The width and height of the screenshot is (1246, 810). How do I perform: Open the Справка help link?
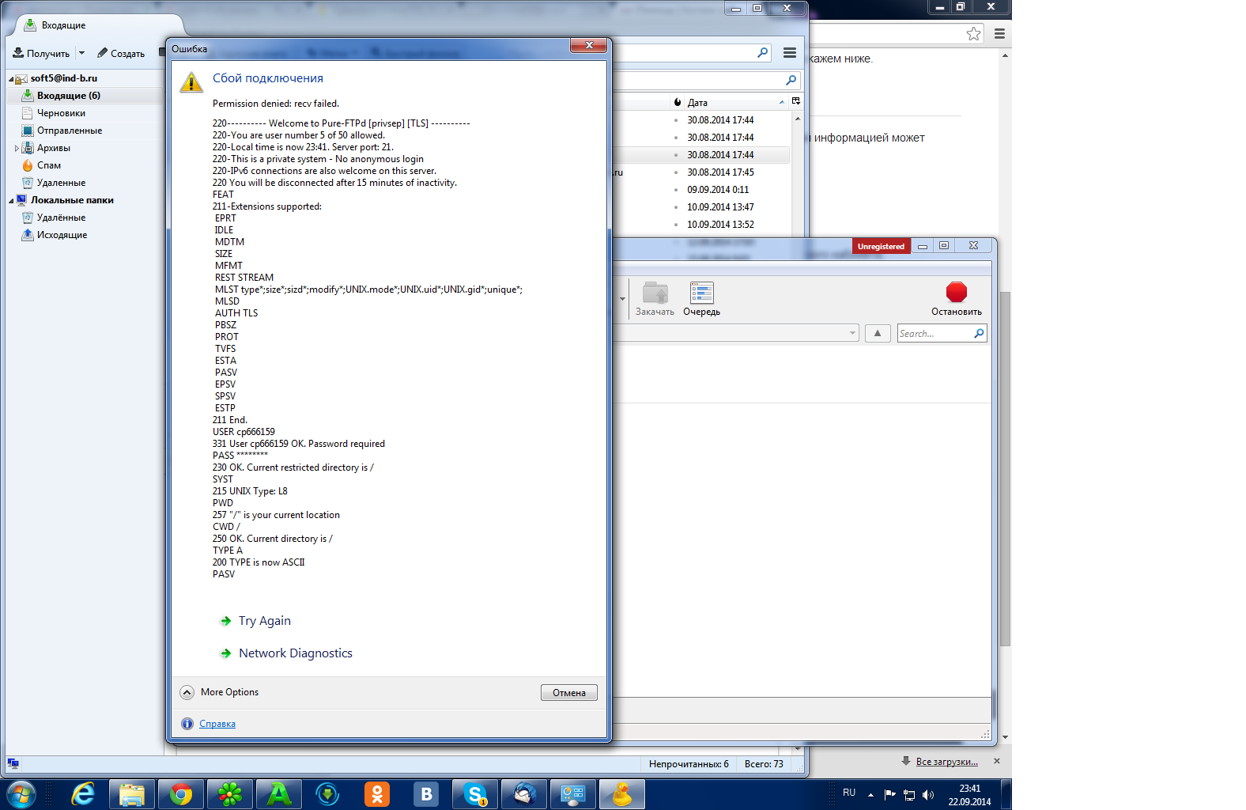(217, 724)
